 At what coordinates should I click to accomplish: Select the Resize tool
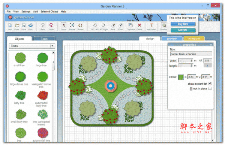coord(72,25)
